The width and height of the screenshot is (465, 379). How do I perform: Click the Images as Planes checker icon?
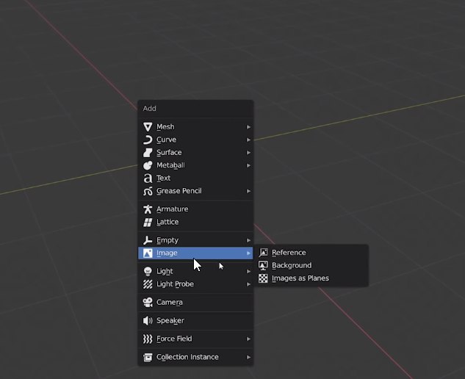pos(263,278)
